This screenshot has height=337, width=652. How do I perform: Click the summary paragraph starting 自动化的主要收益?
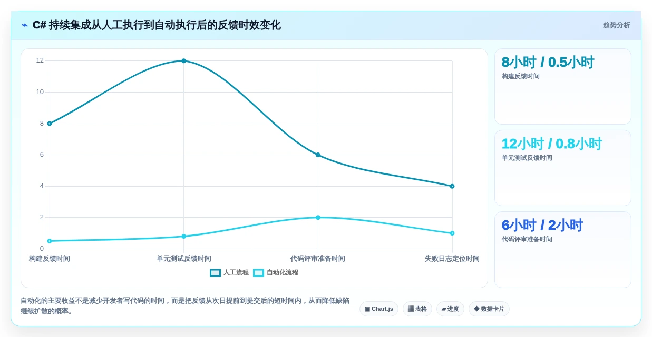pyautogui.click(x=185, y=306)
